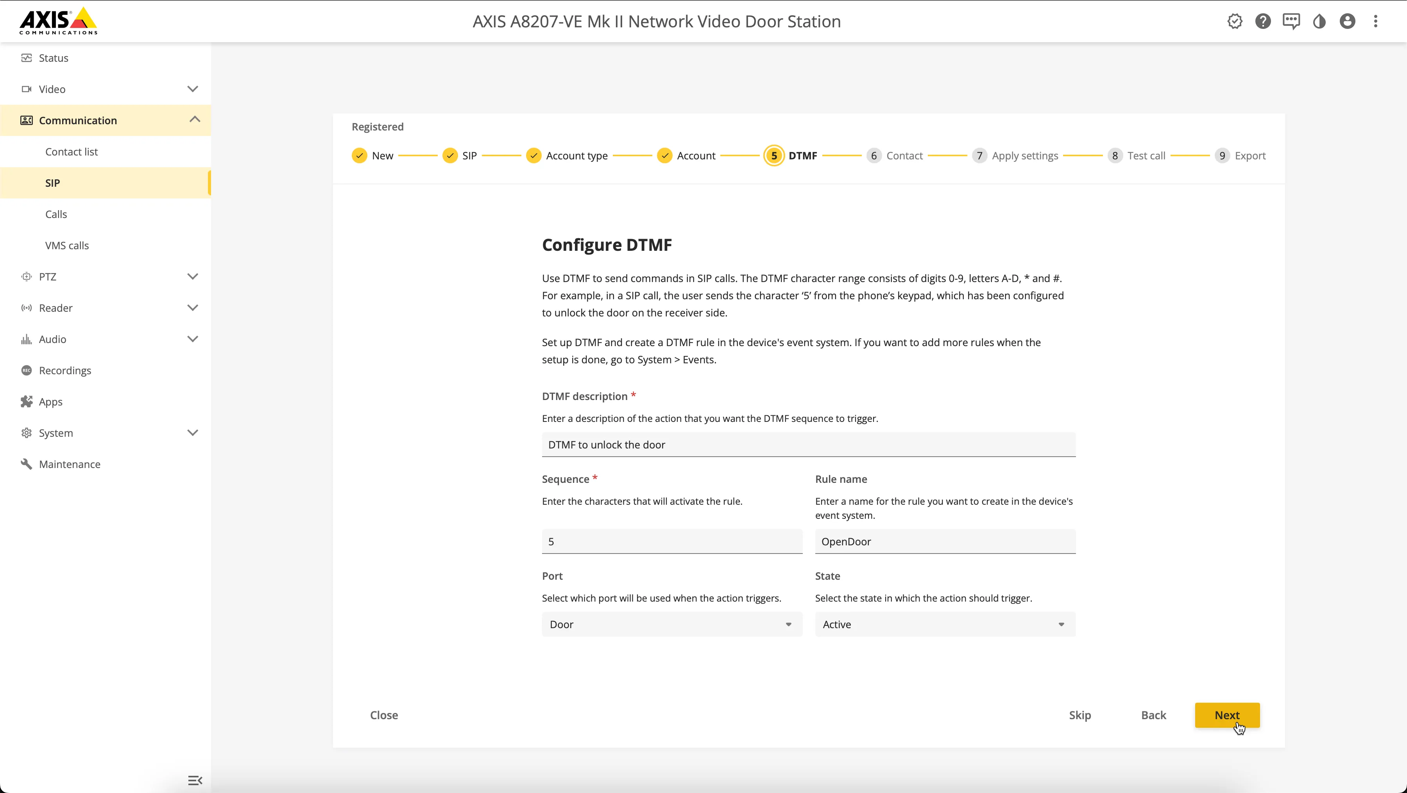Screen dimensions: 1407x793
Task: Open the vertical three-dot menu
Action: tap(1376, 21)
